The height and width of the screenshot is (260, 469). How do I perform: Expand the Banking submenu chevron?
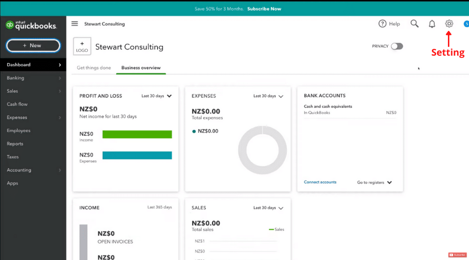(x=60, y=78)
